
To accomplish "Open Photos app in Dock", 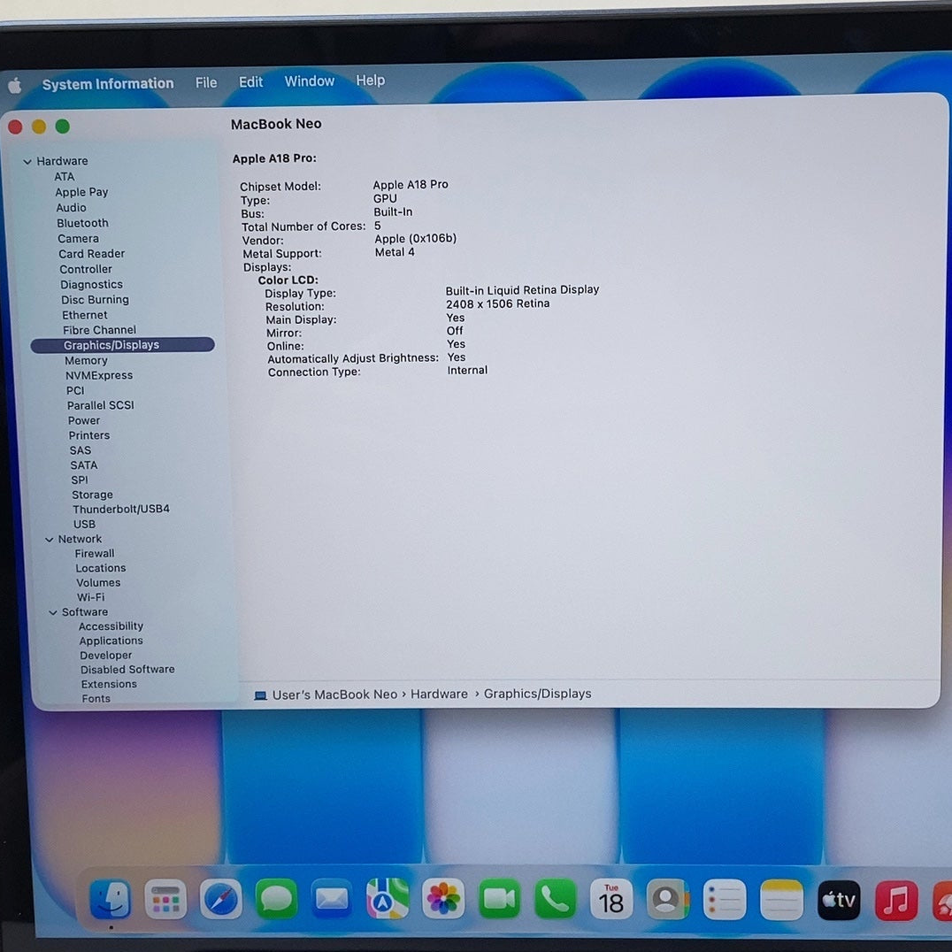I will [443, 899].
